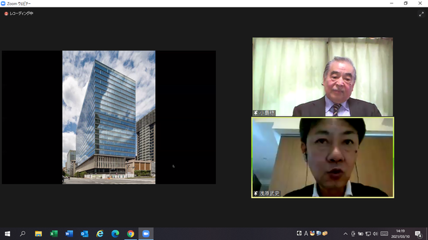Minimize the Zoom webinar window

[x=392, y=3]
